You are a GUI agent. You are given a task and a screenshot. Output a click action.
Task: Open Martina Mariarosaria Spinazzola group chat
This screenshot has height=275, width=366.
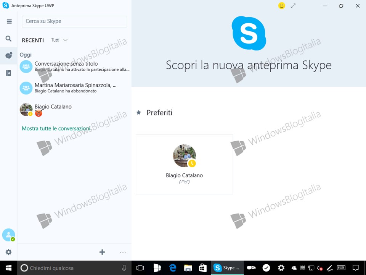coord(74,88)
